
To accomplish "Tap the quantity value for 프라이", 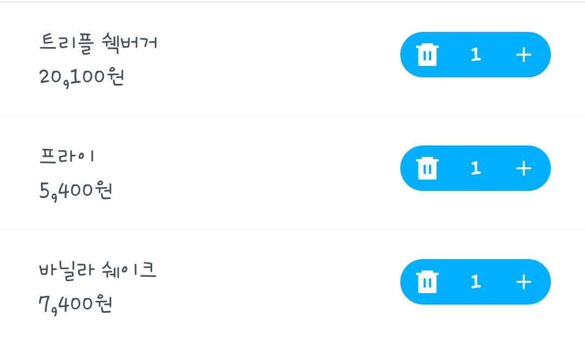I will (x=476, y=168).
